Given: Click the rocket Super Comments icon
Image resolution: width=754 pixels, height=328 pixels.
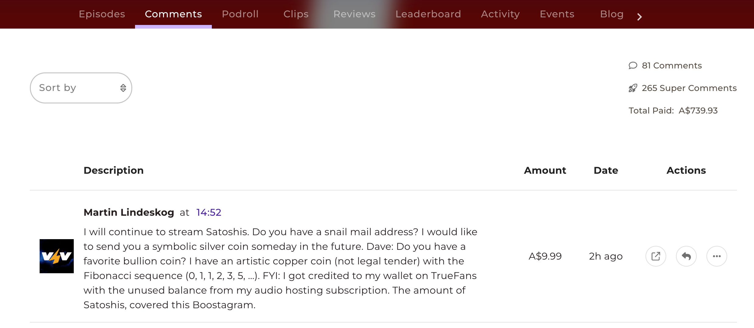Looking at the screenshot, I should (x=633, y=88).
